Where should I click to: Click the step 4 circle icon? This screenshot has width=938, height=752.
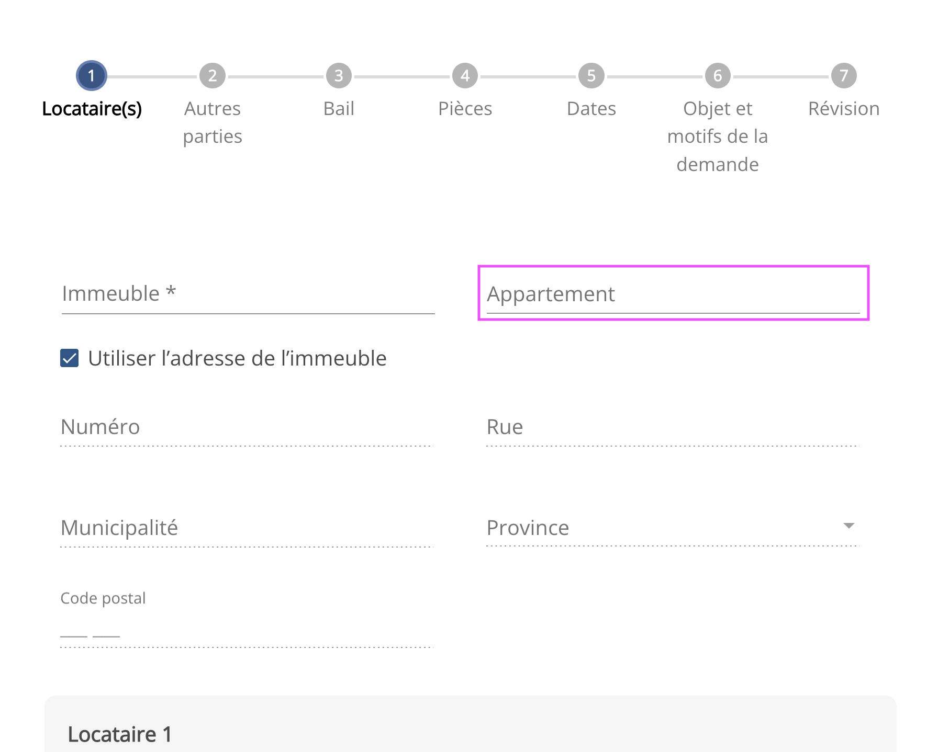tap(465, 76)
